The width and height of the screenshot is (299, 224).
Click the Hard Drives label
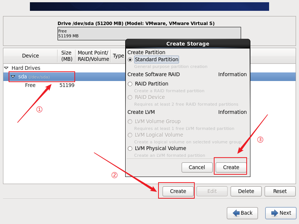pos(26,68)
